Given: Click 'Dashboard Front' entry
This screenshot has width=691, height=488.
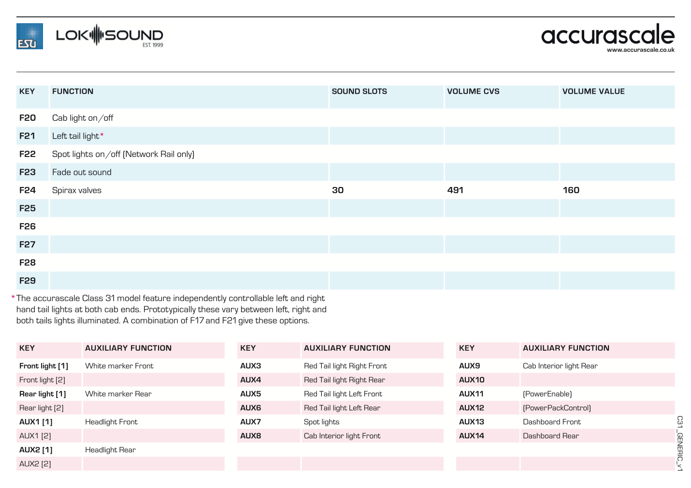Looking at the screenshot, I should (552, 422).
